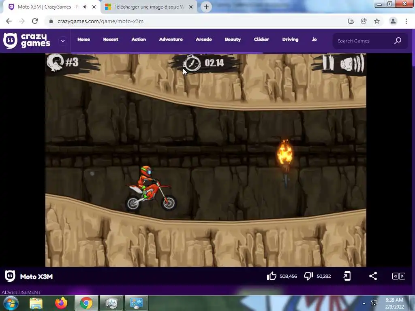
Task: Dislike the game with thumbs down
Action: 308,276
